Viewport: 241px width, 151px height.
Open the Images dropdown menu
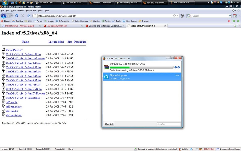point(49,21)
